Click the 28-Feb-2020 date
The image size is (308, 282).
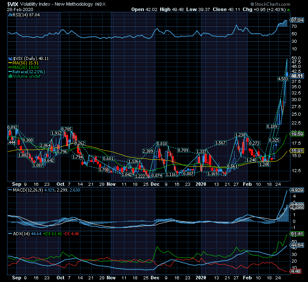coord(20,9)
